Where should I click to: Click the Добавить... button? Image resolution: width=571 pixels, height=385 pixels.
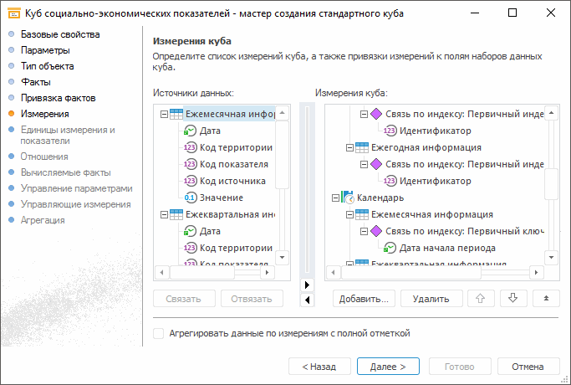click(364, 298)
